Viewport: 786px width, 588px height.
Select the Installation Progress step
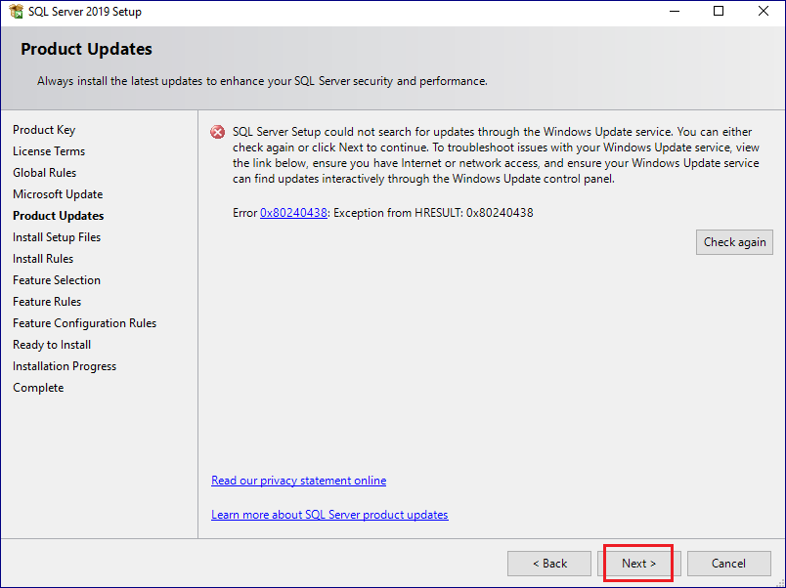click(x=65, y=366)
